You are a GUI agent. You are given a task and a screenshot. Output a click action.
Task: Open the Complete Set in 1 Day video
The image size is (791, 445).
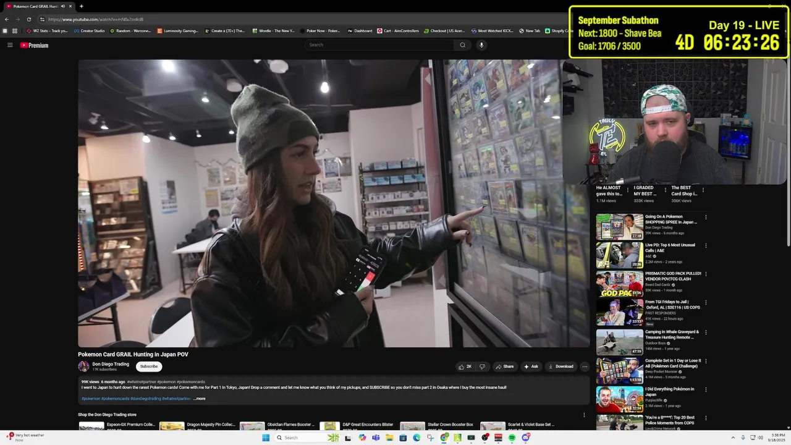coord(649,371)
